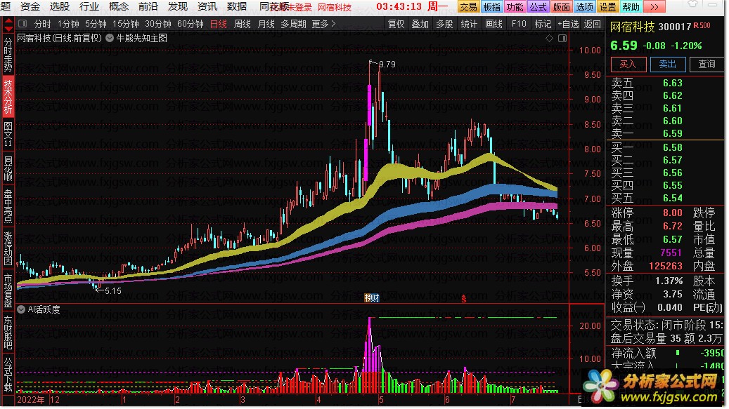Open the 前沿 menu
Viewport: 729px width, 409px height.
[x=148, y=6]
